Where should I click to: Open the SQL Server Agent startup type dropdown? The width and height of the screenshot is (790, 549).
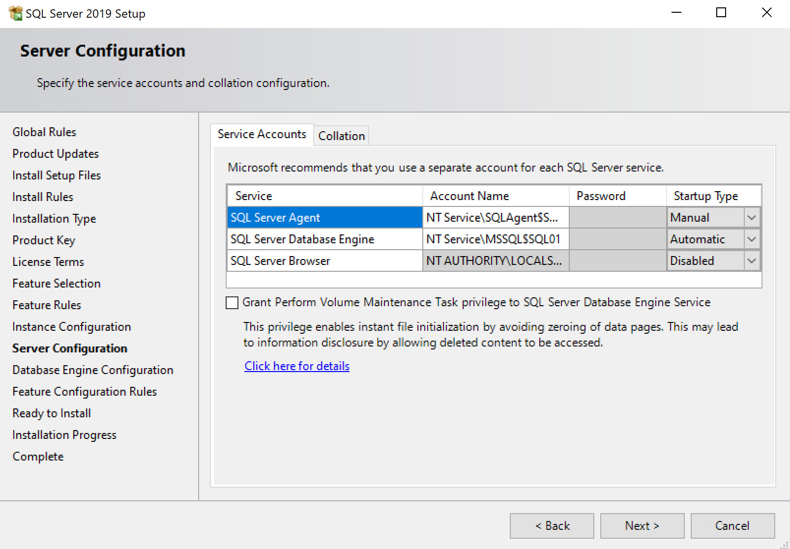(x=751, y=217)
